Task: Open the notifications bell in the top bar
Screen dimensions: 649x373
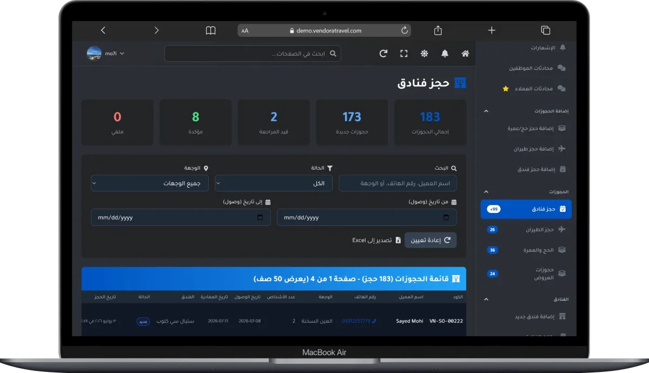Action: (x=445, y=54)
